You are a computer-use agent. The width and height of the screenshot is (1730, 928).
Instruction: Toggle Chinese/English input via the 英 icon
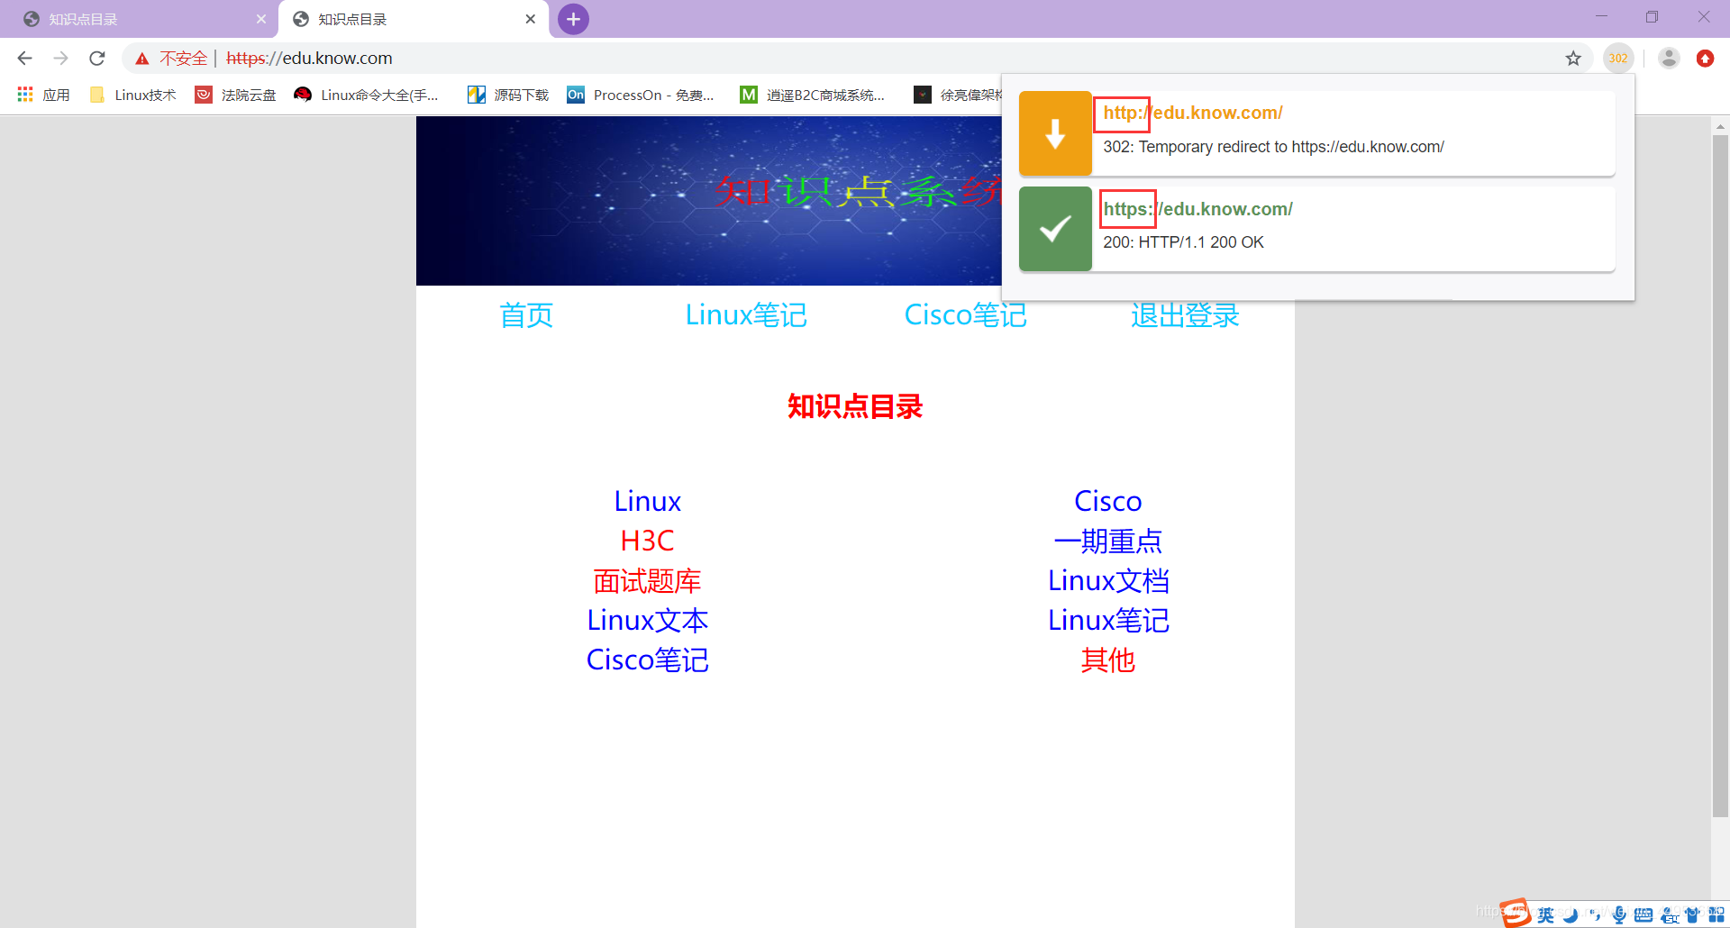point(1546,913)
